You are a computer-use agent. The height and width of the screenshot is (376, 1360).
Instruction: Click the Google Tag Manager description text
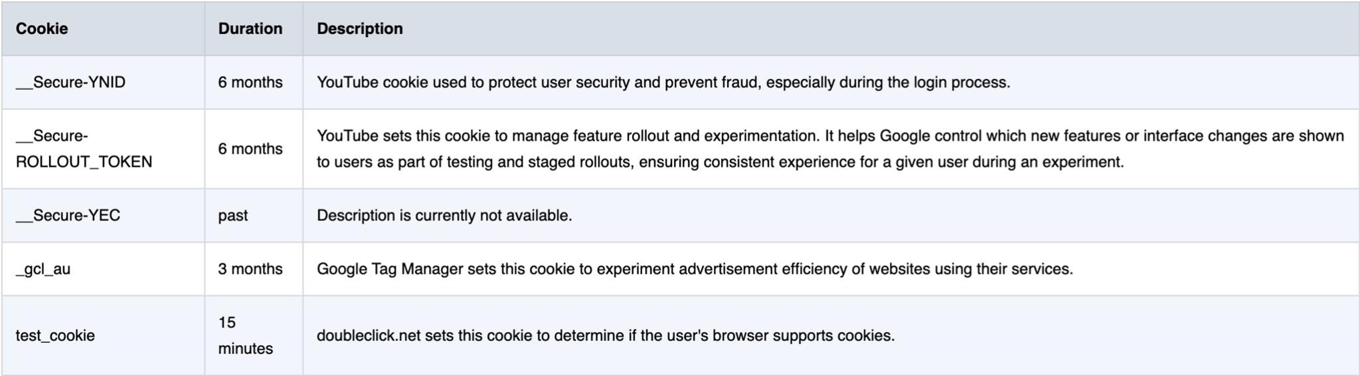(695, 269)
